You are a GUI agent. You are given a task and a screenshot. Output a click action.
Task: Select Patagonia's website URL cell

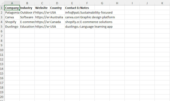point(42,12)
